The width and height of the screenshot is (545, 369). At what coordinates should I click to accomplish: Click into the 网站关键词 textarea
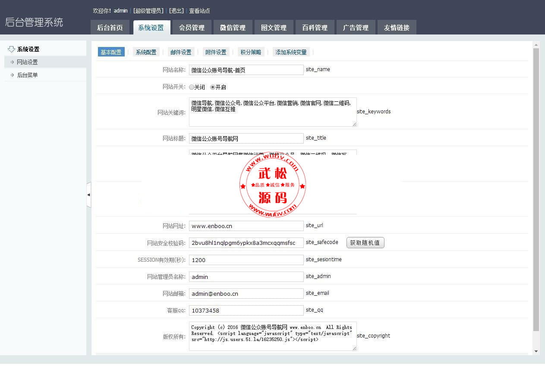pyautogui.click(x=273, y=112)
